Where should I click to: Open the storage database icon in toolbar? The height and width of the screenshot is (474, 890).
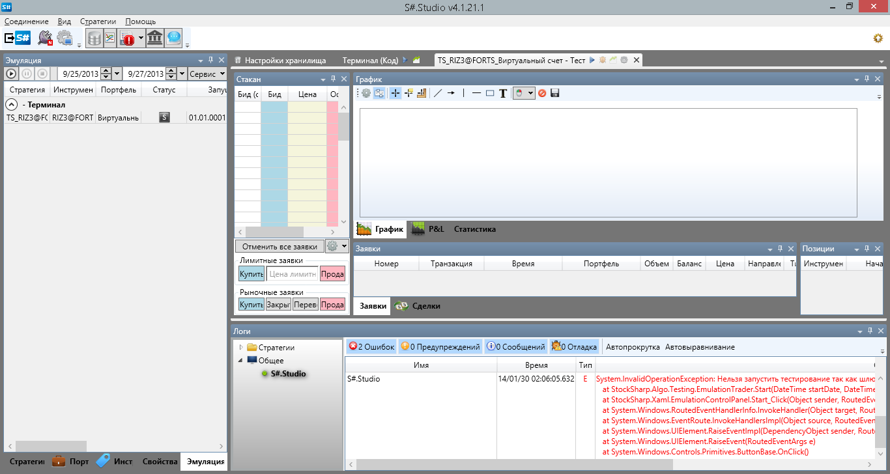click(x=94, y=38)
